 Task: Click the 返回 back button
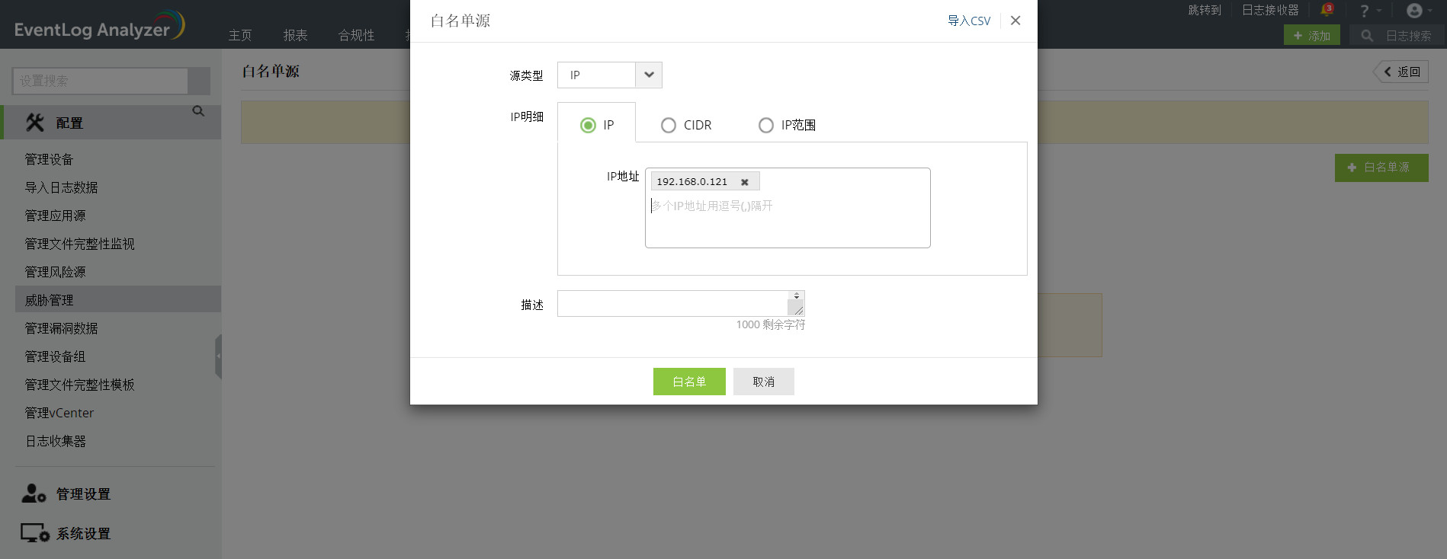1401,72
